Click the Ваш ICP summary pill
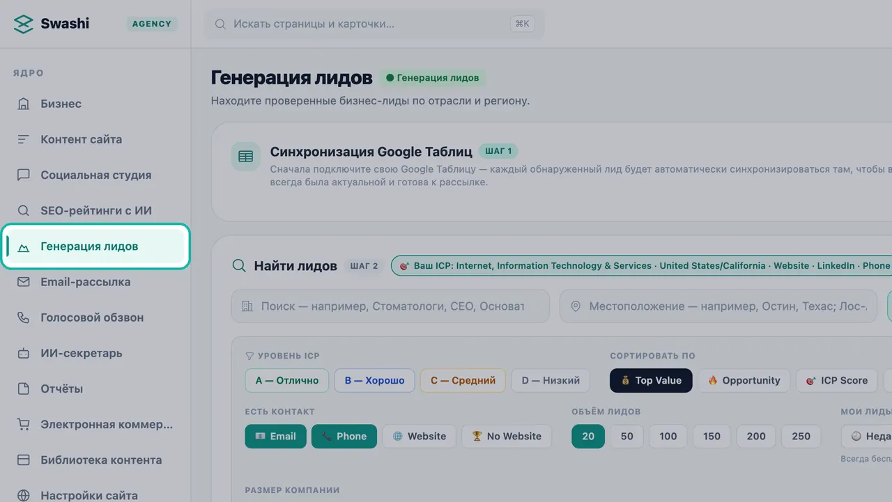 641,266
